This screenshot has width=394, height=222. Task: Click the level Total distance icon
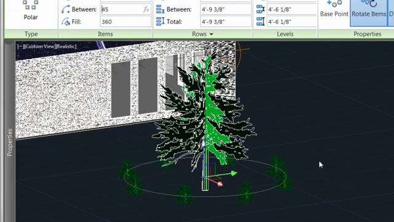(x=260, y=22)
